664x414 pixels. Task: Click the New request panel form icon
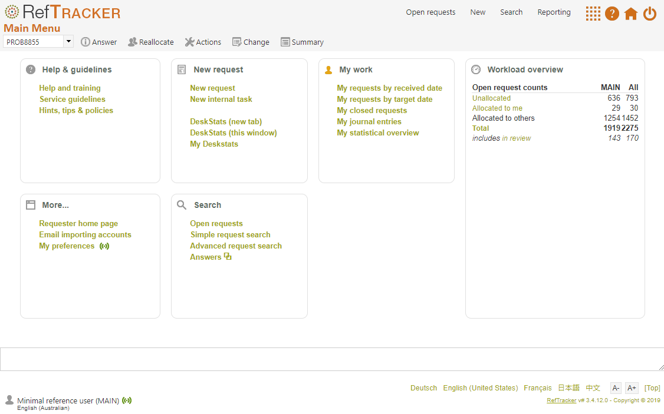[x=182, y=69]
